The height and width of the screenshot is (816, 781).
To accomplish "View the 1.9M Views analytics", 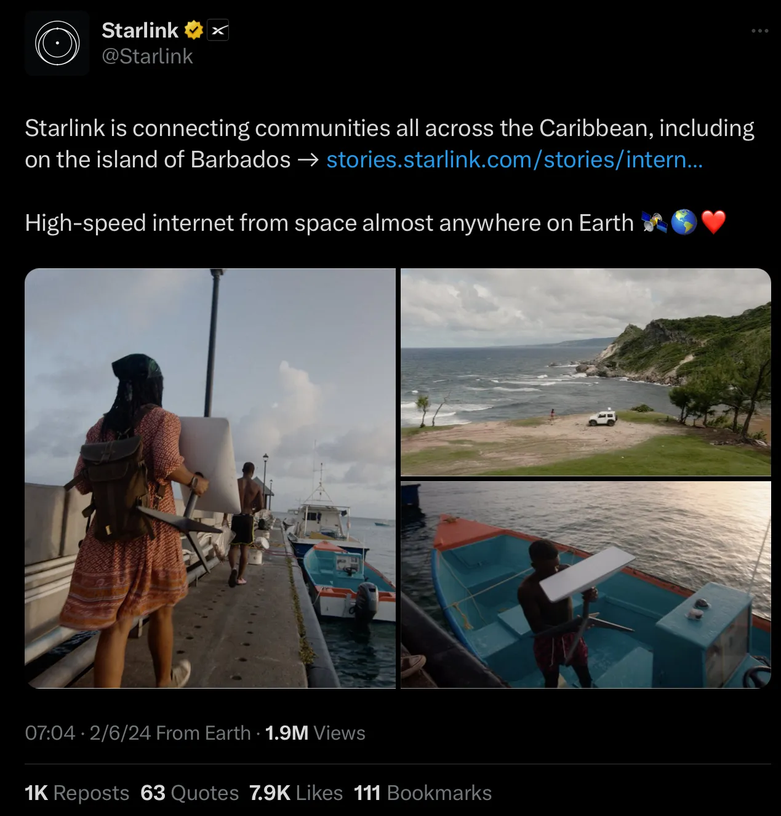I will [x=314, y=733].
